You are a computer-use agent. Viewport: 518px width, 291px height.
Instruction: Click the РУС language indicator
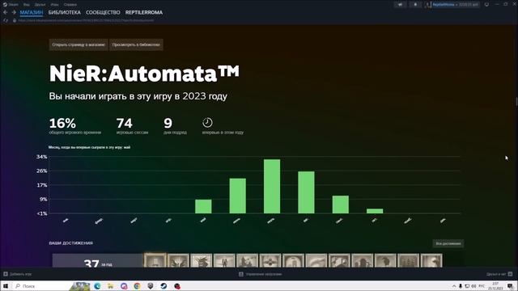click(x=482, y=286)
